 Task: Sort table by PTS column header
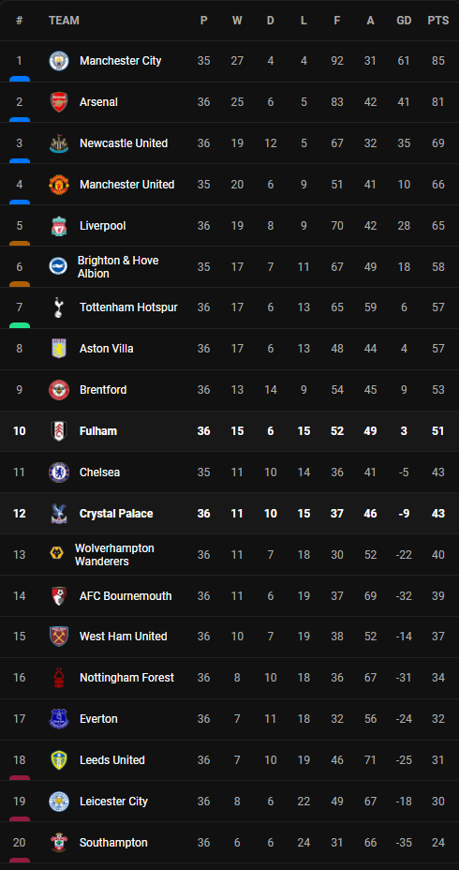click(x=438, y=21)
